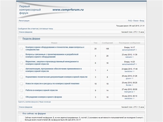Open berdichev profile in Автоматизация row

128,72
